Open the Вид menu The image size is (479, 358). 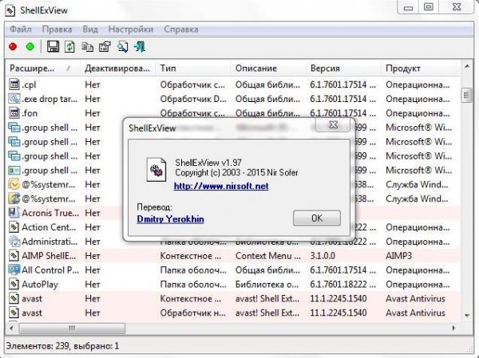(x=90, y=30)
